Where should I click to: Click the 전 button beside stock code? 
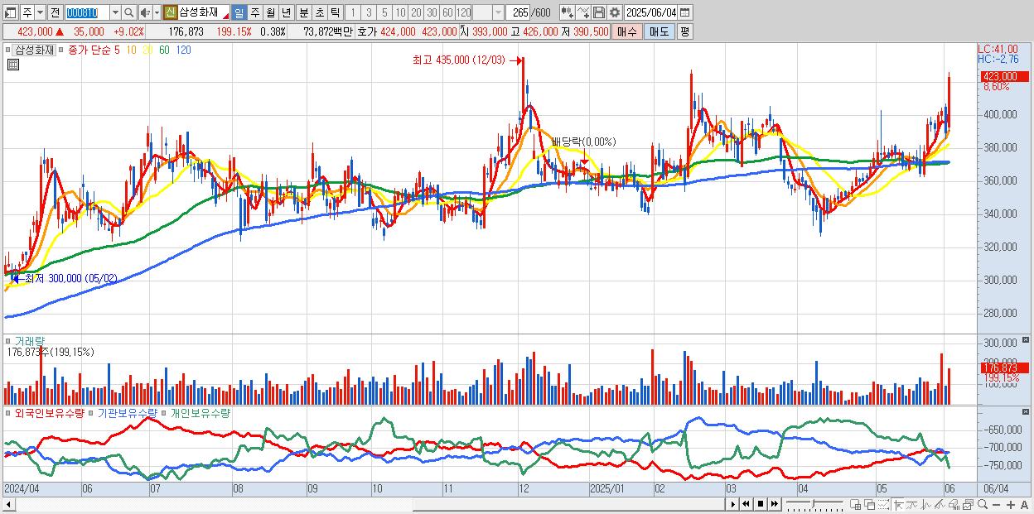(55, 13)
